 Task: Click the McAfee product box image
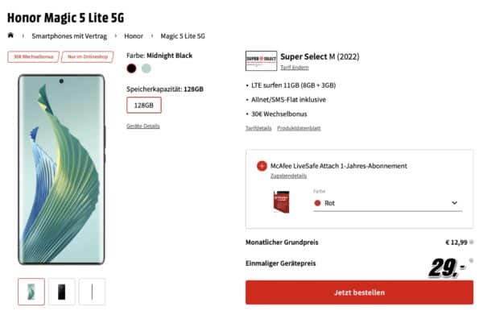[x=281, y=202]
